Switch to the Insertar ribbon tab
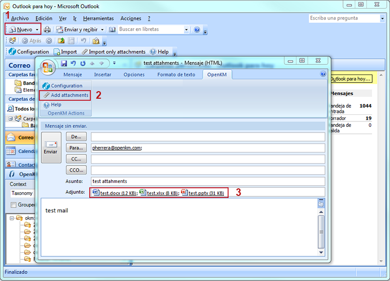 point(102,75)
